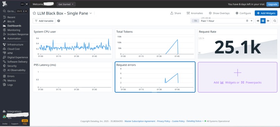
Task: Open Incident Response in the sidebar
Action: coord(18,34)
